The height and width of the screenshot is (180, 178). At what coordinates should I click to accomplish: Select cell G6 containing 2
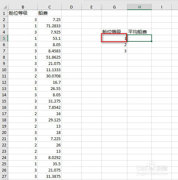click(114, 45)
